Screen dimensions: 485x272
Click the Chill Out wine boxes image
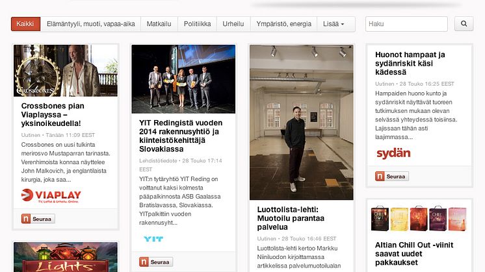pos(419,219)
